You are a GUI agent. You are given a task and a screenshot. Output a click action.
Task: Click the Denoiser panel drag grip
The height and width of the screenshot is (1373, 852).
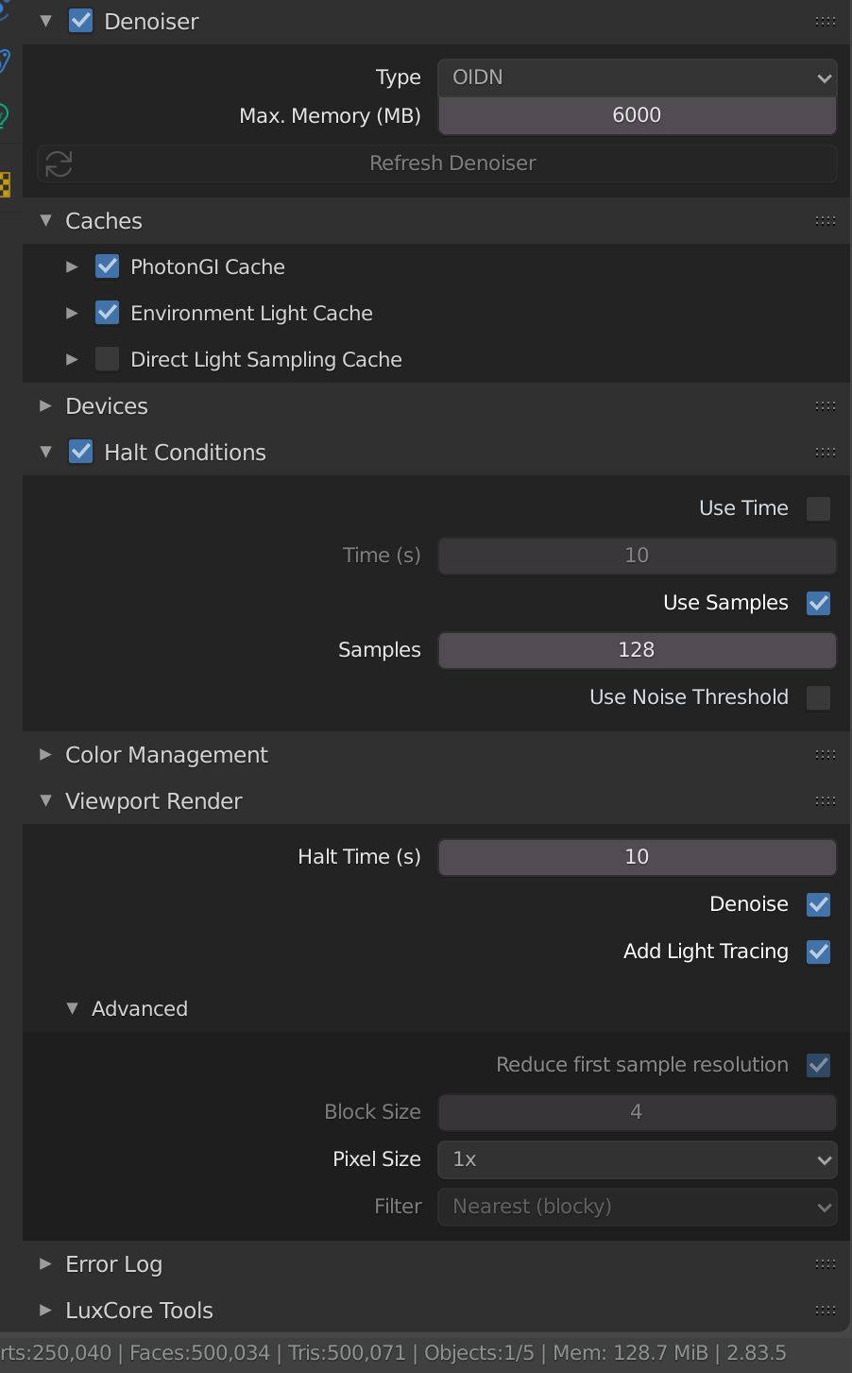click(x=825, y=22)
